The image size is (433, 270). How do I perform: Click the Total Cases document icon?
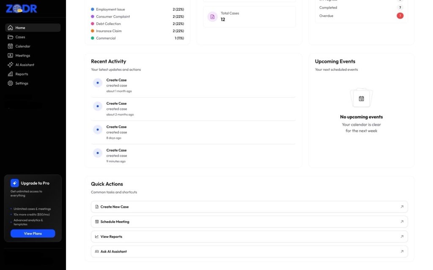(212, 16)
